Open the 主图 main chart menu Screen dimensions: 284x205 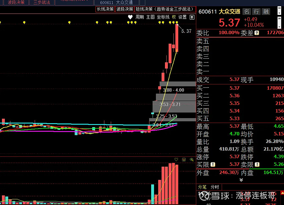point(150,17)
